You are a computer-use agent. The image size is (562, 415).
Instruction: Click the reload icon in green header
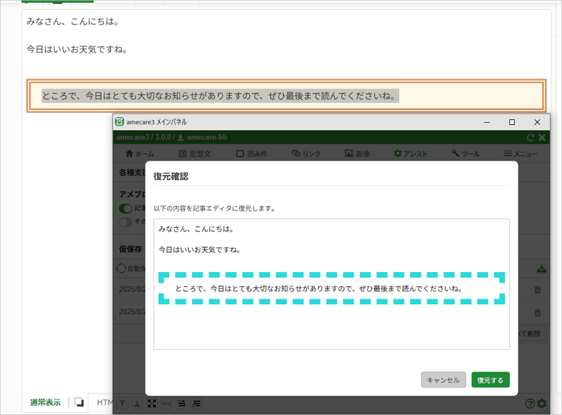[531, 138]
